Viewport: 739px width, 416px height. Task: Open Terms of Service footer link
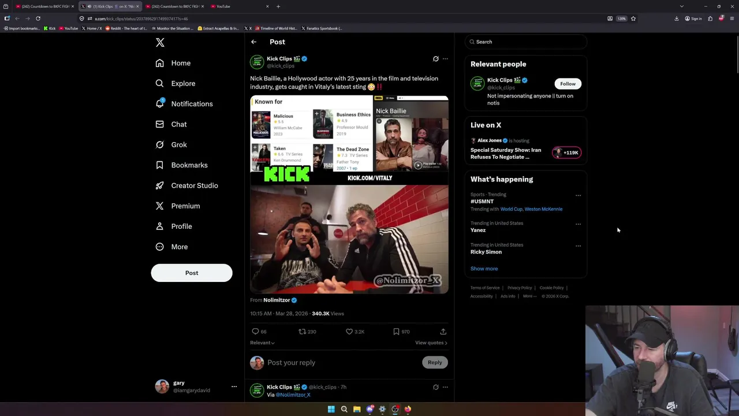[x=485, y=288]
